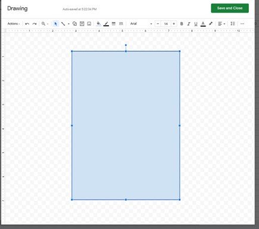Decrease font size with minus button
This screenshot has height=229, width=259.
(x=158, y=24)
